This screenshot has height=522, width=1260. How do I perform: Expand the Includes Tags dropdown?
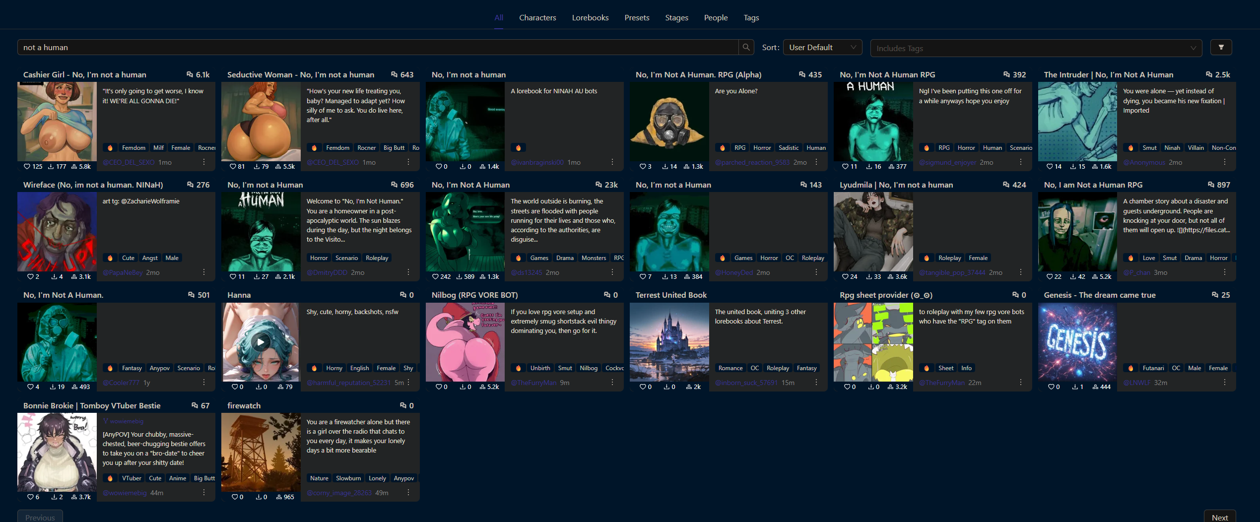[x=1036, y=48]
